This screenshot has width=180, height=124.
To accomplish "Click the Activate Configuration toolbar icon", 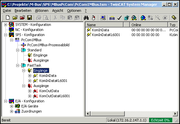I will click(x=126, y=18).
